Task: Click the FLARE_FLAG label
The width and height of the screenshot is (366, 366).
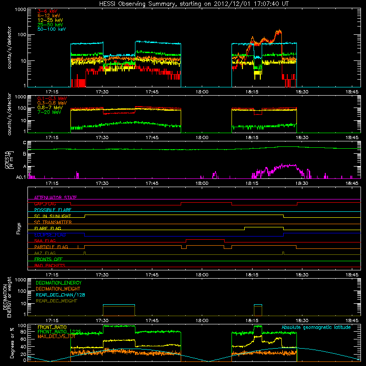Action: (48, 228)
